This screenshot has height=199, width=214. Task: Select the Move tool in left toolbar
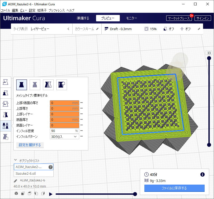pyautogui.click(x=5, y=82)
